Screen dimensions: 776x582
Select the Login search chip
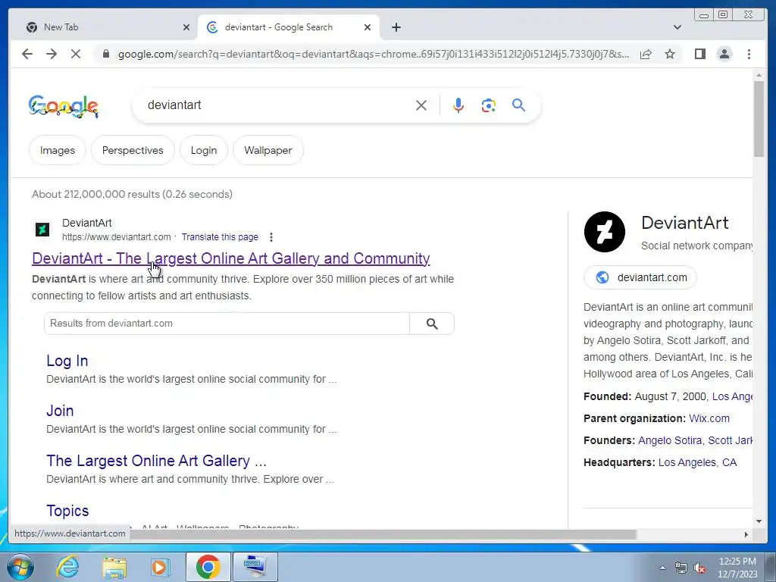coord(204,150)
